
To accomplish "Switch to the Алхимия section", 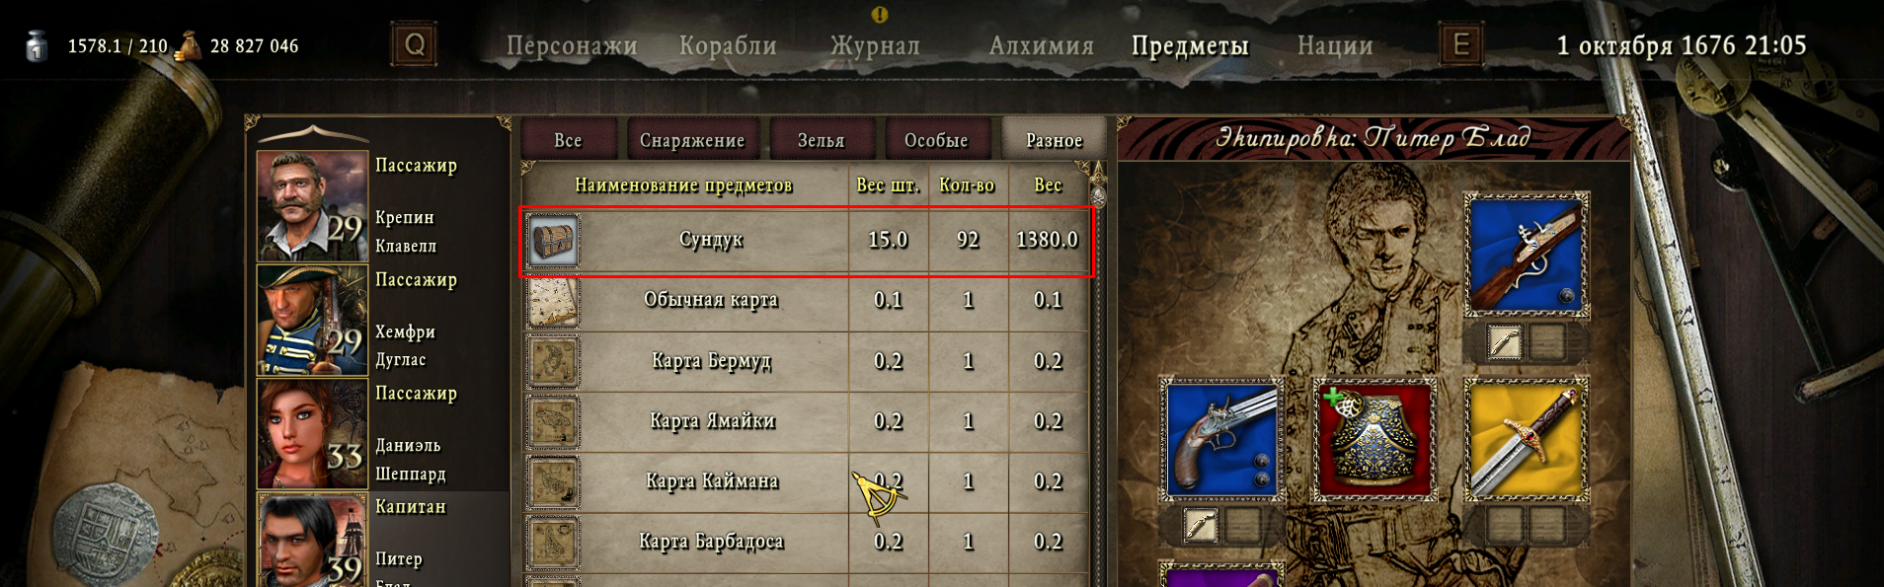I will [x=1042, y=45].
